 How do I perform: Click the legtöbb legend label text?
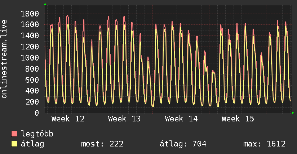click(37, 134)
